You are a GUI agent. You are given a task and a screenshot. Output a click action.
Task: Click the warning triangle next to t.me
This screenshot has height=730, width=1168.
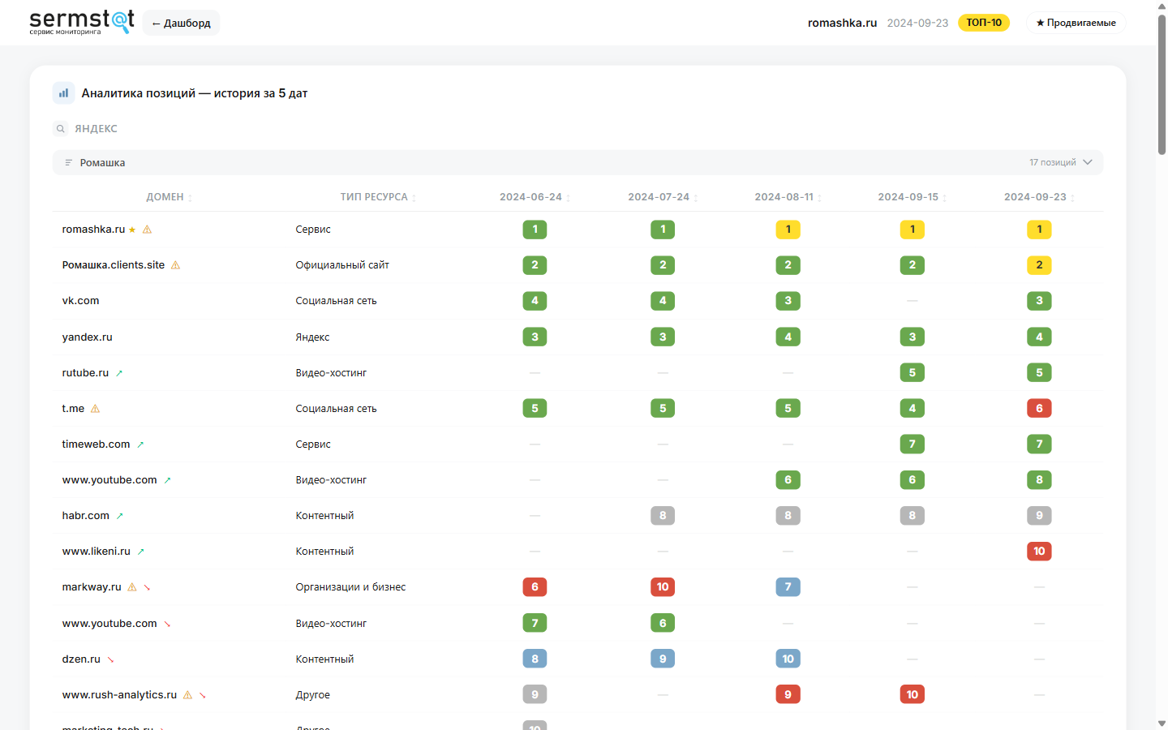coord(95,409)
